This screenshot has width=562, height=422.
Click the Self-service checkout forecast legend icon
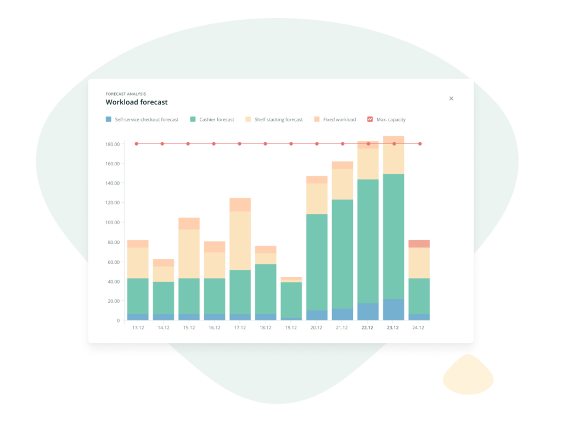point(108,119)
